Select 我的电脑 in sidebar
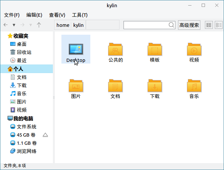The height and width of the screenshot is (170, 224). click(x=20, y=119)
